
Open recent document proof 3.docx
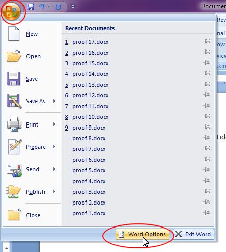89,192
